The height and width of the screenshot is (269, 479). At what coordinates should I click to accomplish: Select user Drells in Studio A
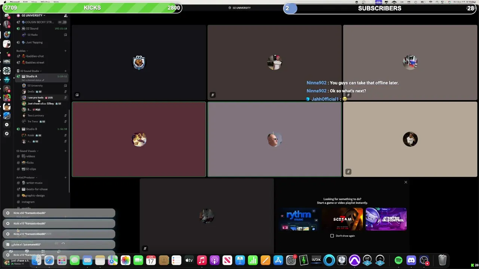pyautogui.click(x=31, y=92)
